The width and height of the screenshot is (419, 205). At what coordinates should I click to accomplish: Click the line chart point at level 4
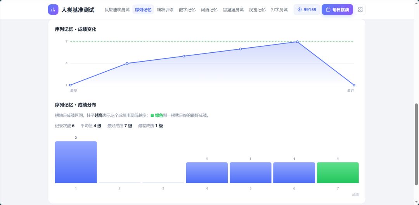(x=127, y=63)
